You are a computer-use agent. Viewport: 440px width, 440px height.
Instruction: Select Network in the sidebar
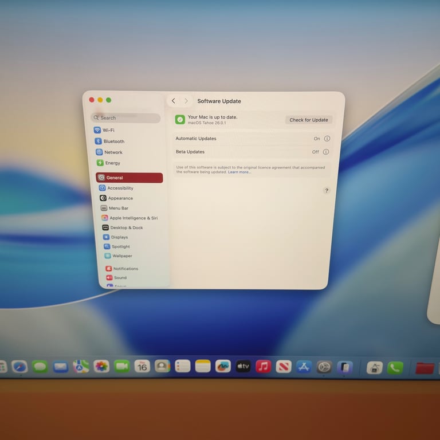(x=109, y=152)
